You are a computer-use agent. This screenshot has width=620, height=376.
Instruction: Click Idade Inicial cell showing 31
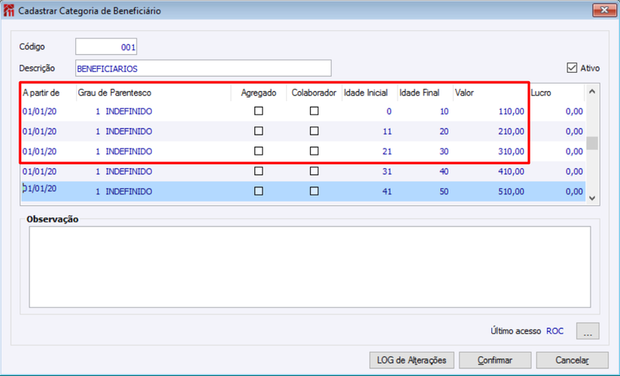point(387,172)
